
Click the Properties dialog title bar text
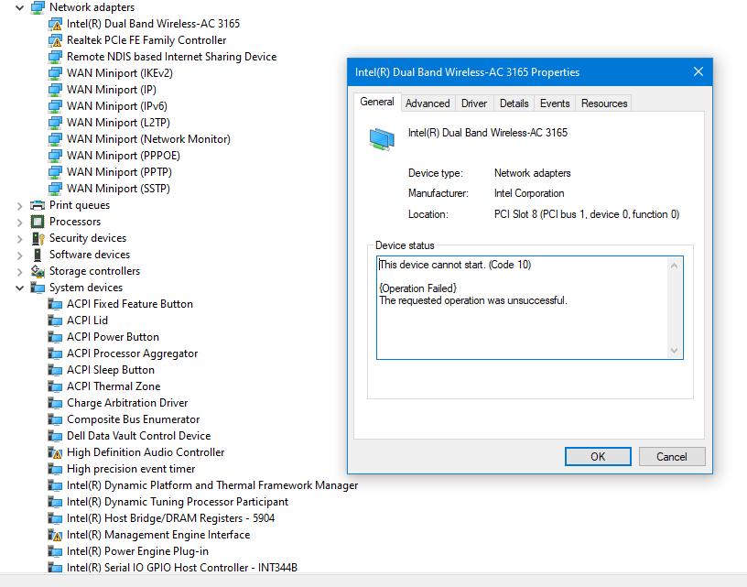pyautogui.click(x=468, y=72)
